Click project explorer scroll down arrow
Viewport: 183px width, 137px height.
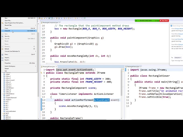point(38,119)
